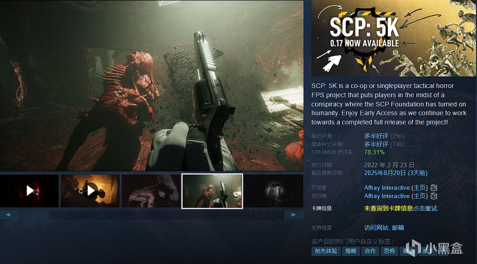Select the highlighted revolver screenshot thumbnail
477x264 pixels.
tap(212, 191)
